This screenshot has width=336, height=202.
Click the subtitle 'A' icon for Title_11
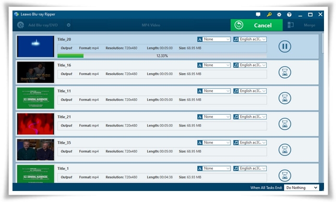tap(199, 91)
